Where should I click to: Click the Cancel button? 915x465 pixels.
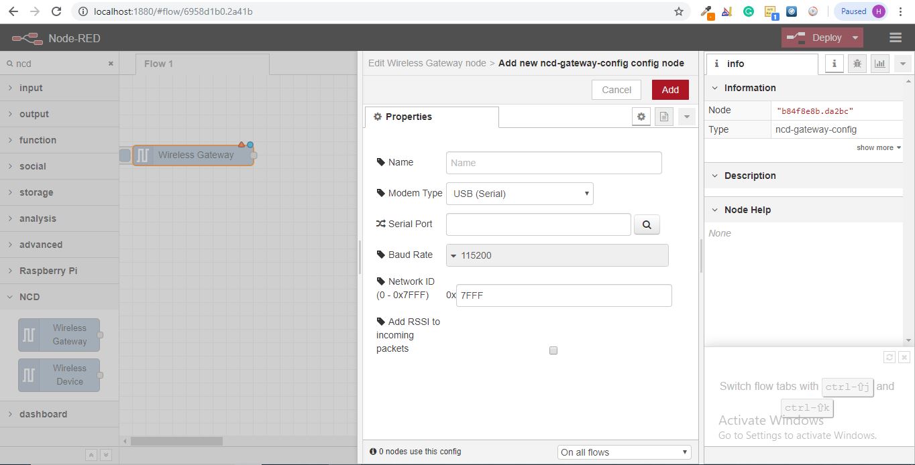point(616,90)
